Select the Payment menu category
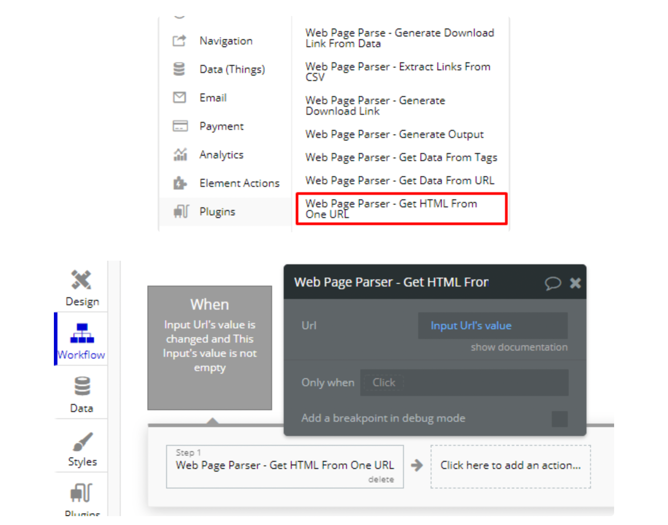 pyautogui.click(x=221, y=126)
